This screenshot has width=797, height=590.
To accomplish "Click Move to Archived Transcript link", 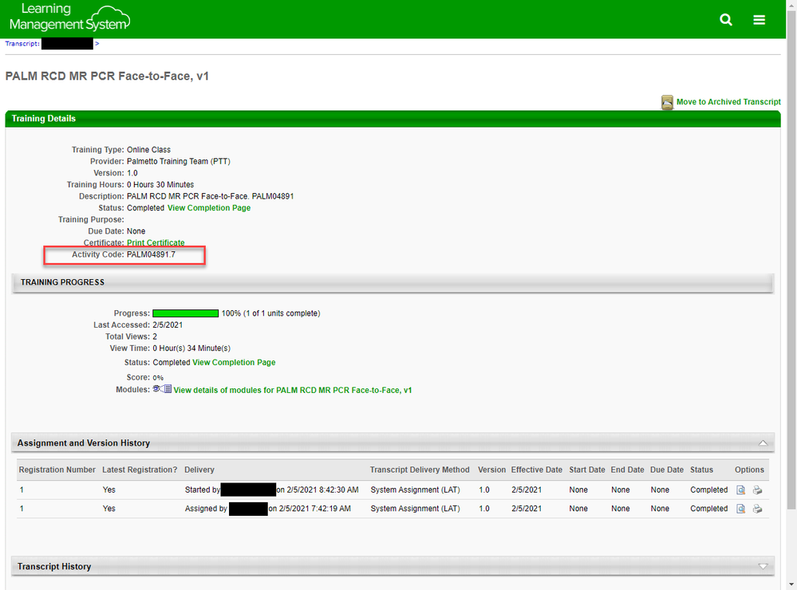I will click(728, 101).
